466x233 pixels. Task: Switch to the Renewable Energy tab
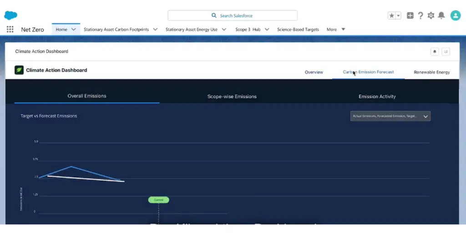[432, 72]
